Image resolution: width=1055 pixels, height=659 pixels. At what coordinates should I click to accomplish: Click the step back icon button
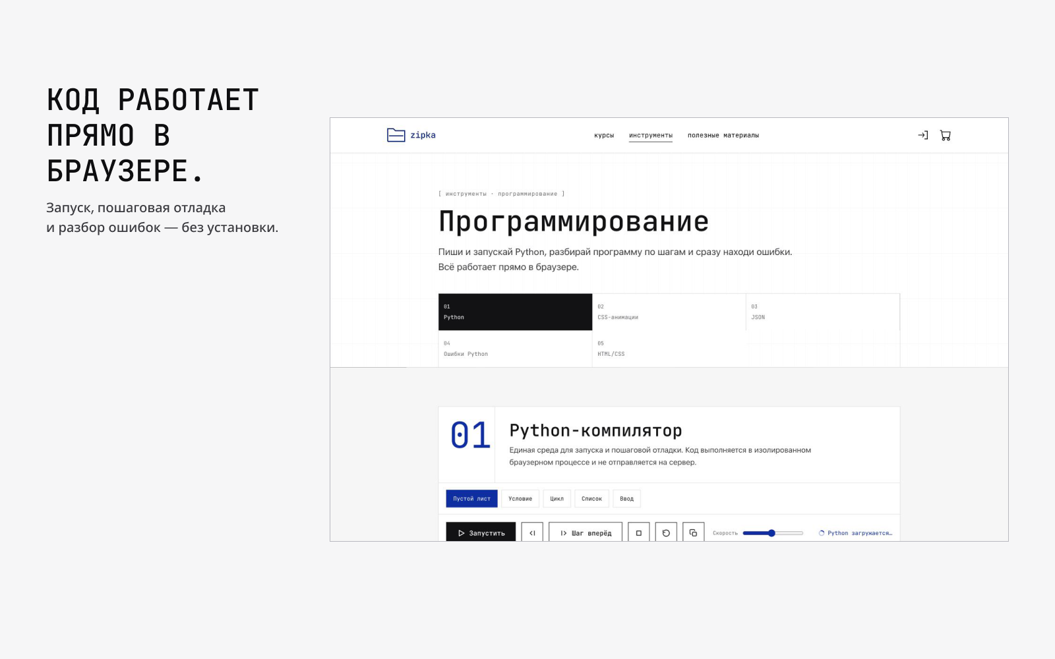tap(532, 532)
